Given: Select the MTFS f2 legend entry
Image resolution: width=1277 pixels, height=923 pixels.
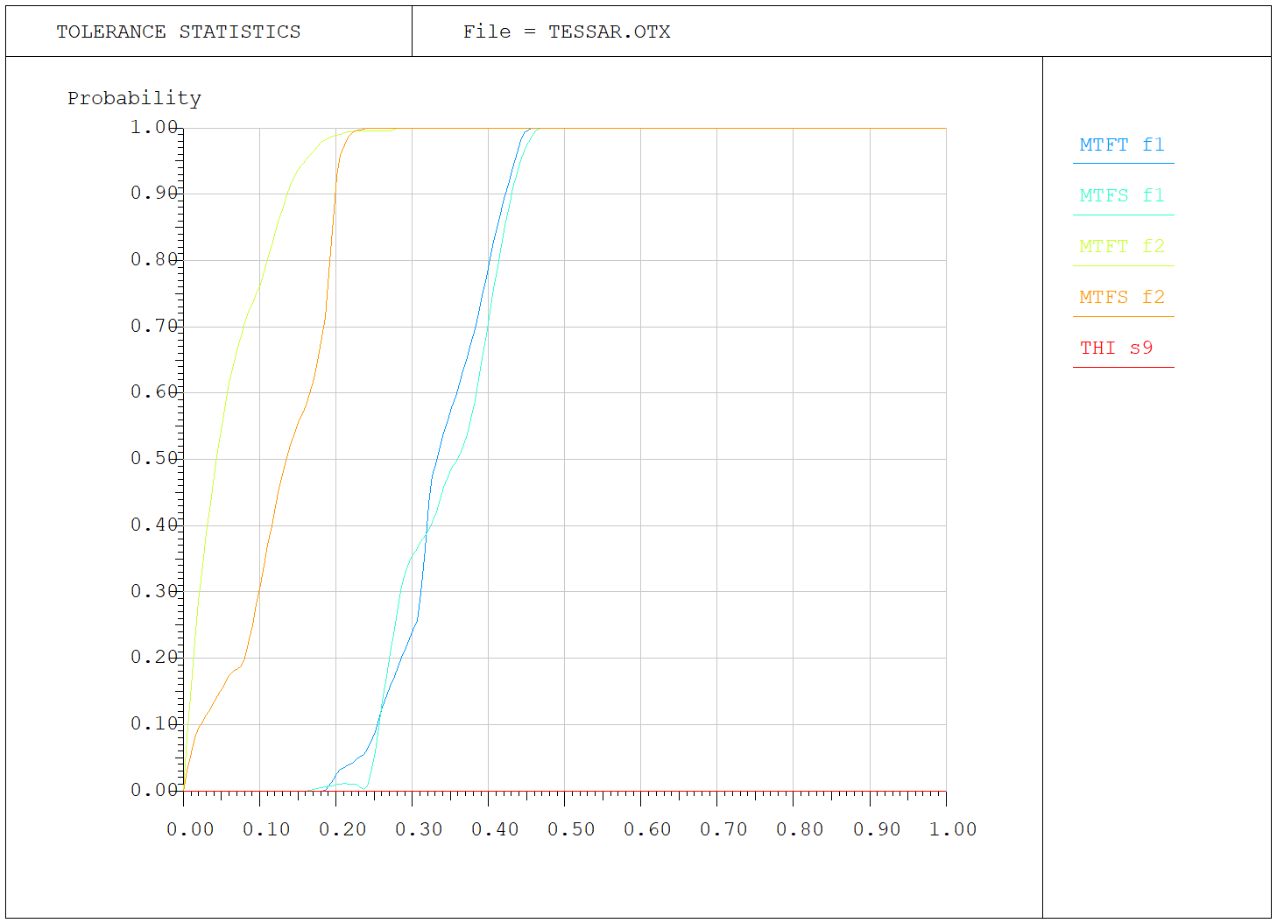Looking at the screenshot, I should 1122,298.
